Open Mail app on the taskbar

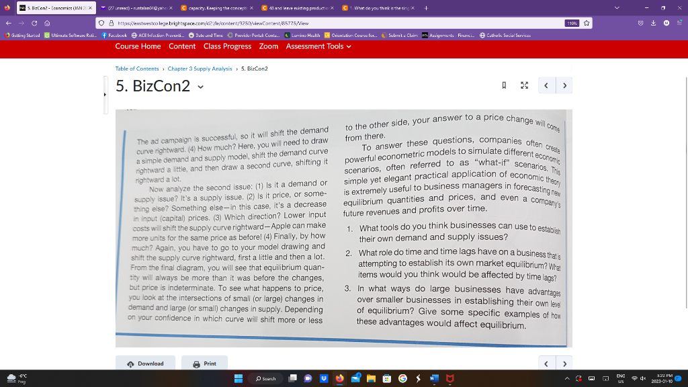[x=356, y=378]
